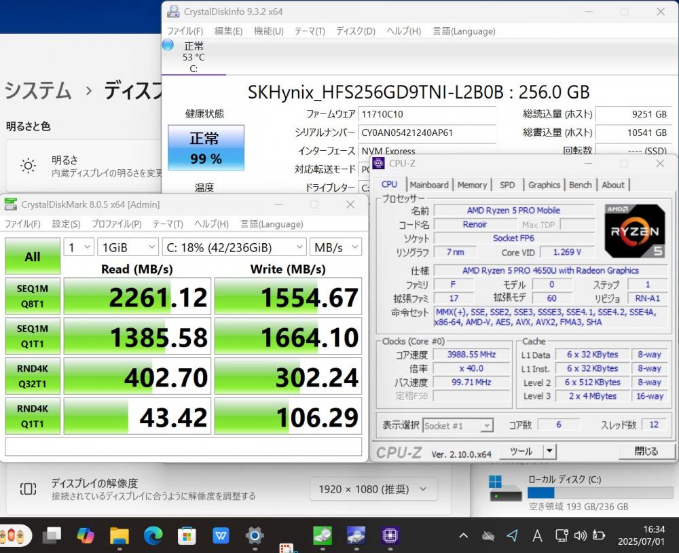Switch to CrystalDiskMark via its taskbar icon
Screen dimensions: 679x553
[323, 535]
